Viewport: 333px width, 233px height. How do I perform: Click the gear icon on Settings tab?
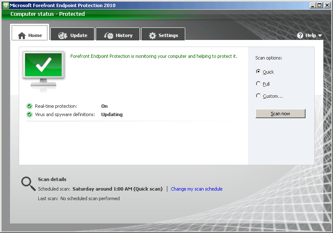(152, 35)
